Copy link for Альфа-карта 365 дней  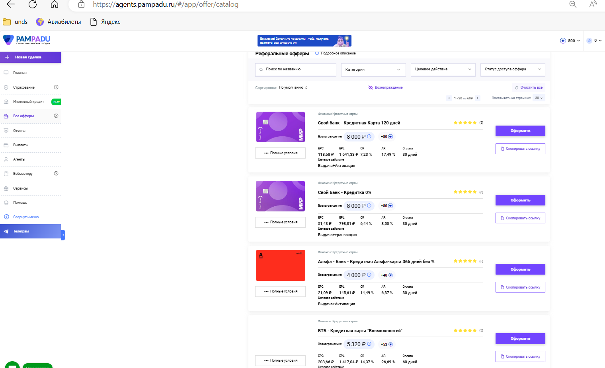tap(520, 287)
